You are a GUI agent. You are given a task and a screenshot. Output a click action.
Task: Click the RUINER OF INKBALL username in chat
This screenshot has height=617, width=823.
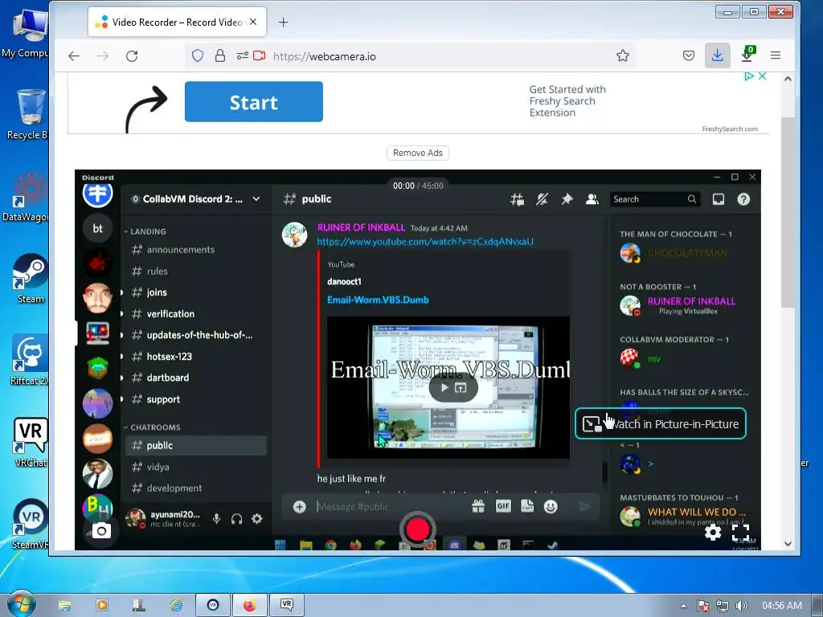point(361,227)
